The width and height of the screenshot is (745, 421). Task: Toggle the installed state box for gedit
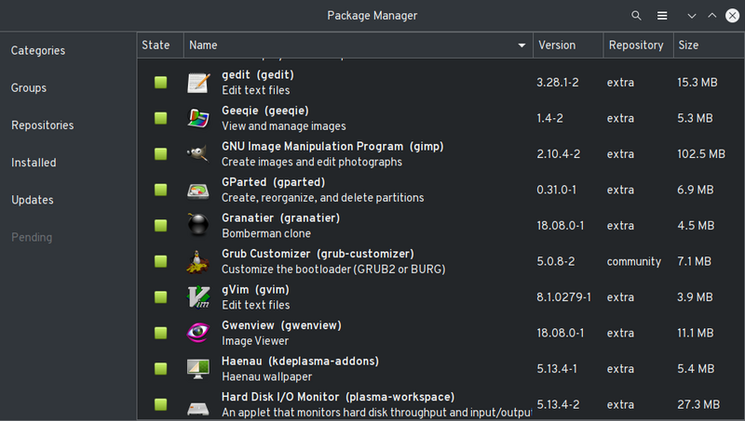[160, 83]
